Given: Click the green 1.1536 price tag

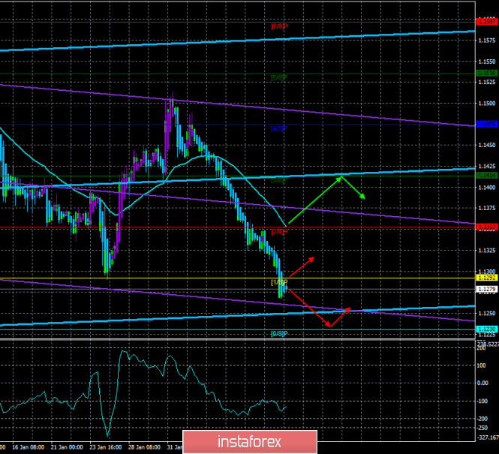Looking at the screenshot, I should tap(485, 73).
